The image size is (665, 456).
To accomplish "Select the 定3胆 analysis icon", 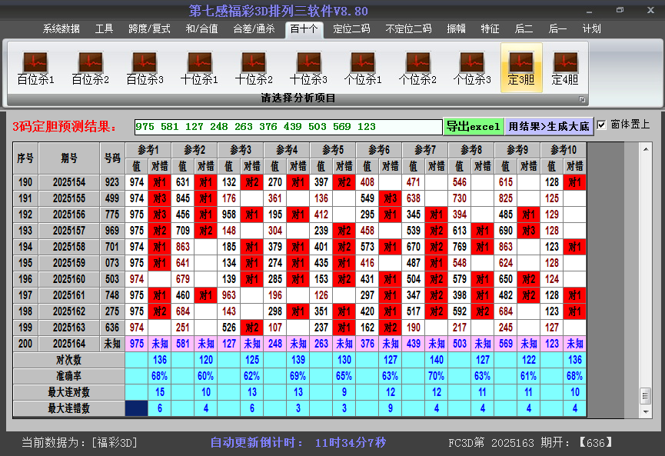I will pos(521,68).
